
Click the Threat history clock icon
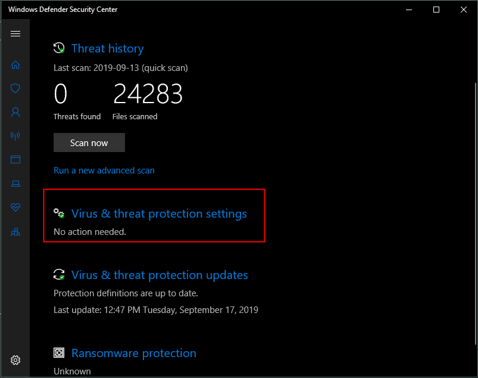point(59,48)
